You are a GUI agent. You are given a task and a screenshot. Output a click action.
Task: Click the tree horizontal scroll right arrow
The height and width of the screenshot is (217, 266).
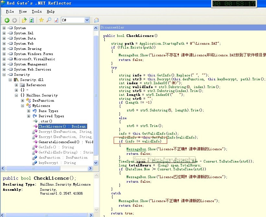(x=90, y=168)
